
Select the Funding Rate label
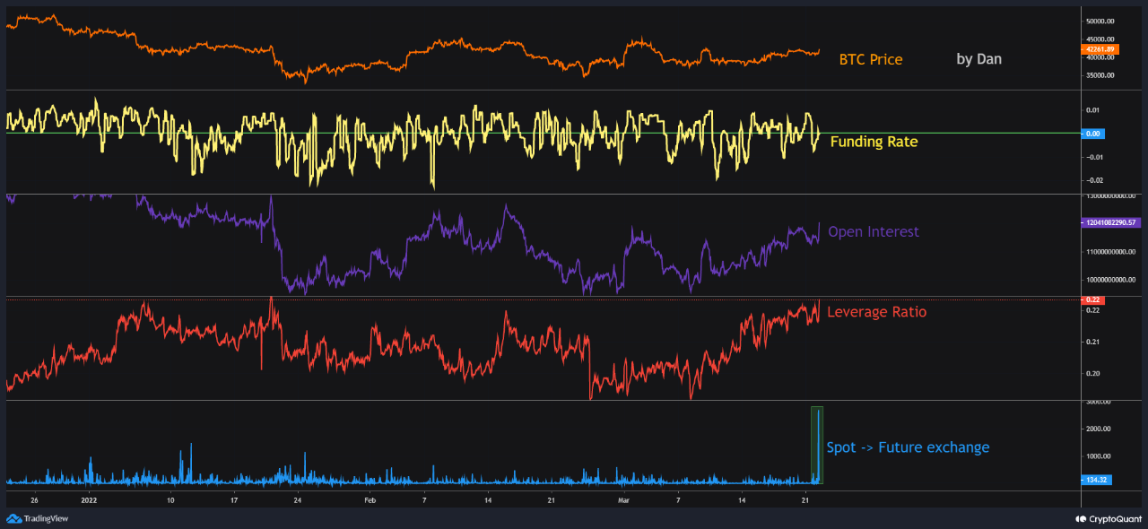point(874,142)
